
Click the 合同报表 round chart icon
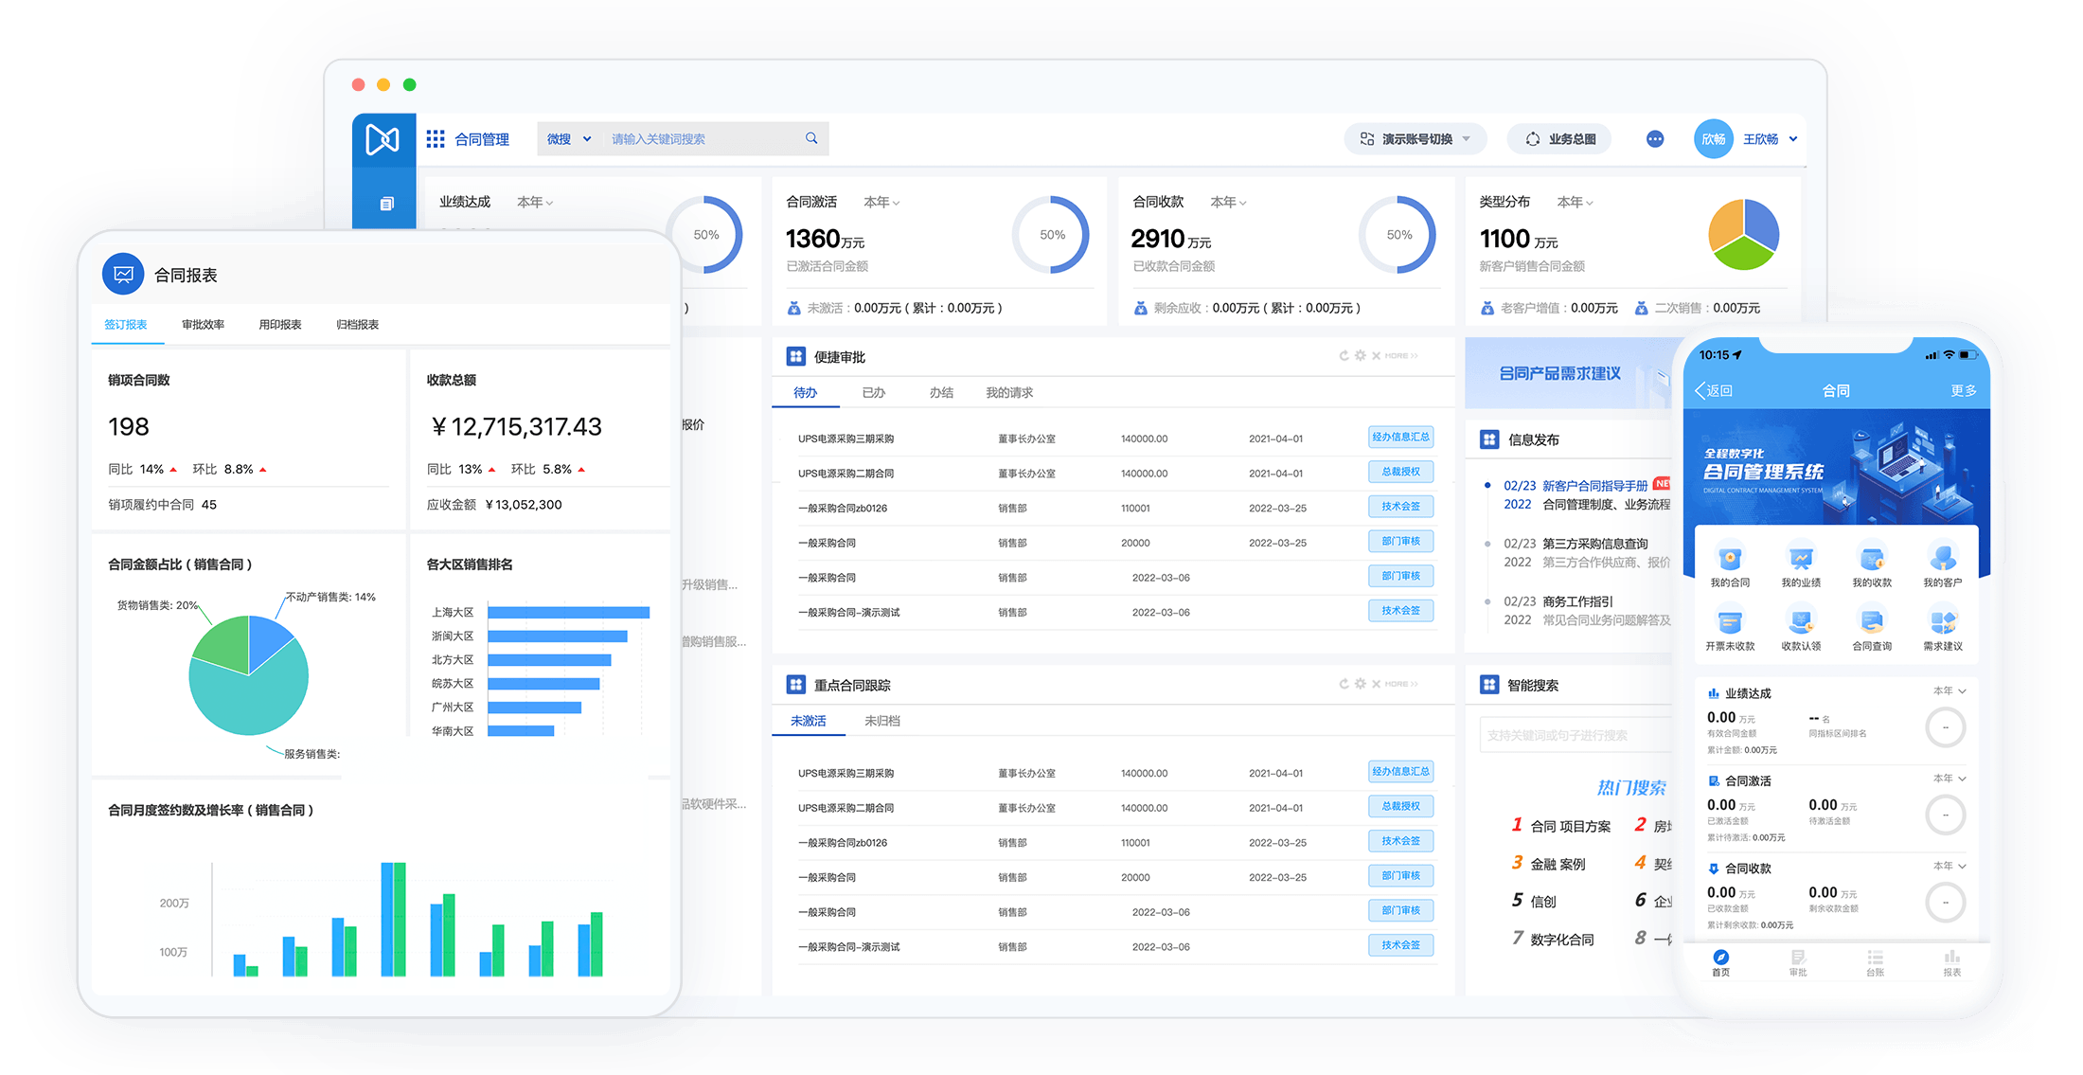(x=123, y=275)
